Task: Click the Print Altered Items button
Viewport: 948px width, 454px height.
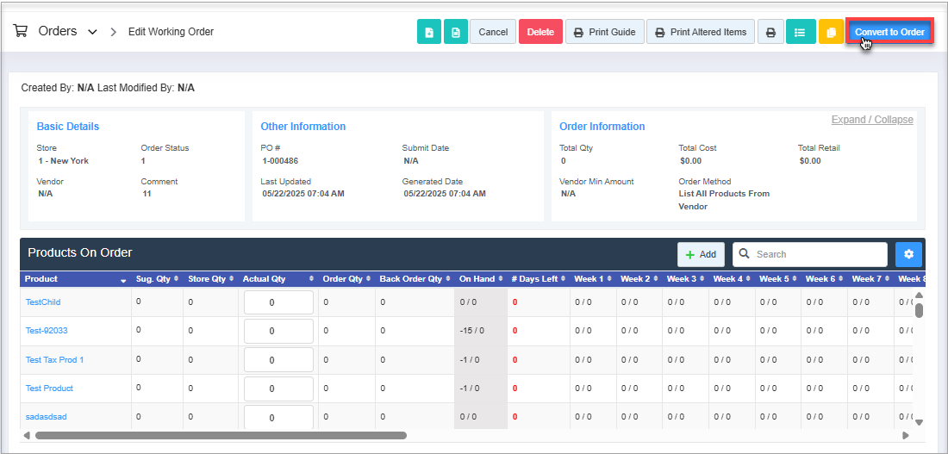Action: pos(701,32)
